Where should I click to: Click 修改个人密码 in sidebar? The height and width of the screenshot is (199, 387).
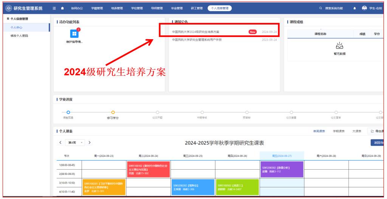coord(19,36)
